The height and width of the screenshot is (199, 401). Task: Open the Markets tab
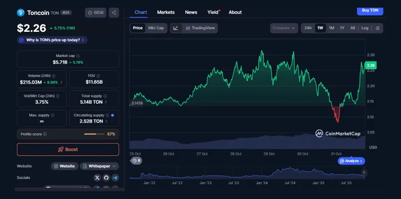[166, 12]
